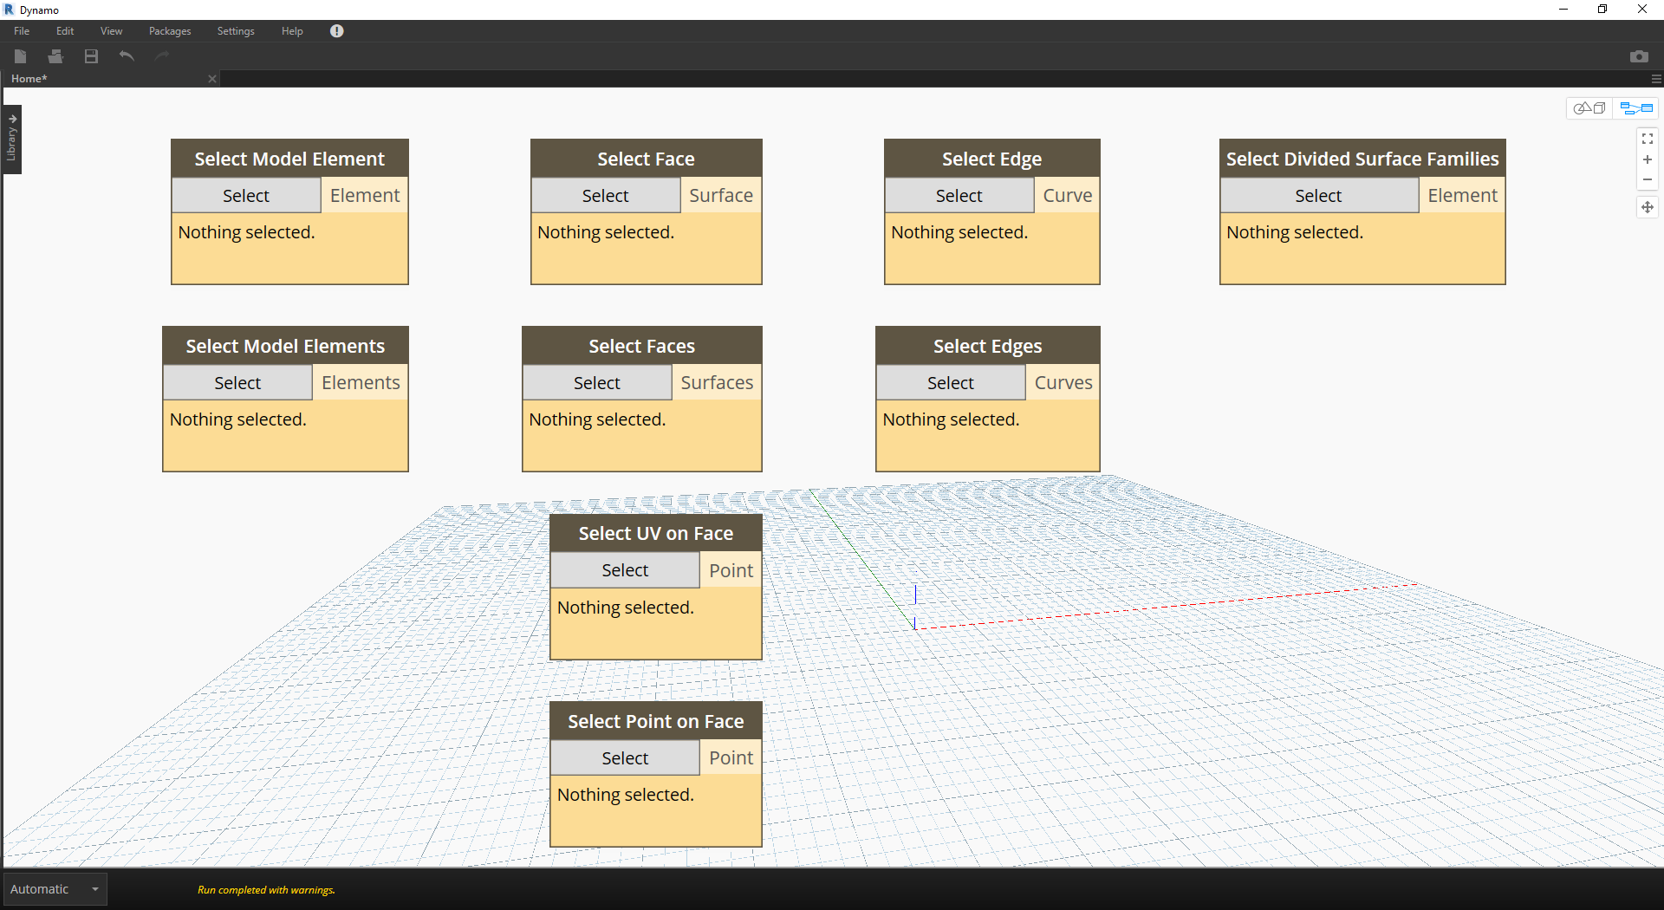Click the Open file folder icon
Screen dimensions: 1664x910
pos(55,56)
